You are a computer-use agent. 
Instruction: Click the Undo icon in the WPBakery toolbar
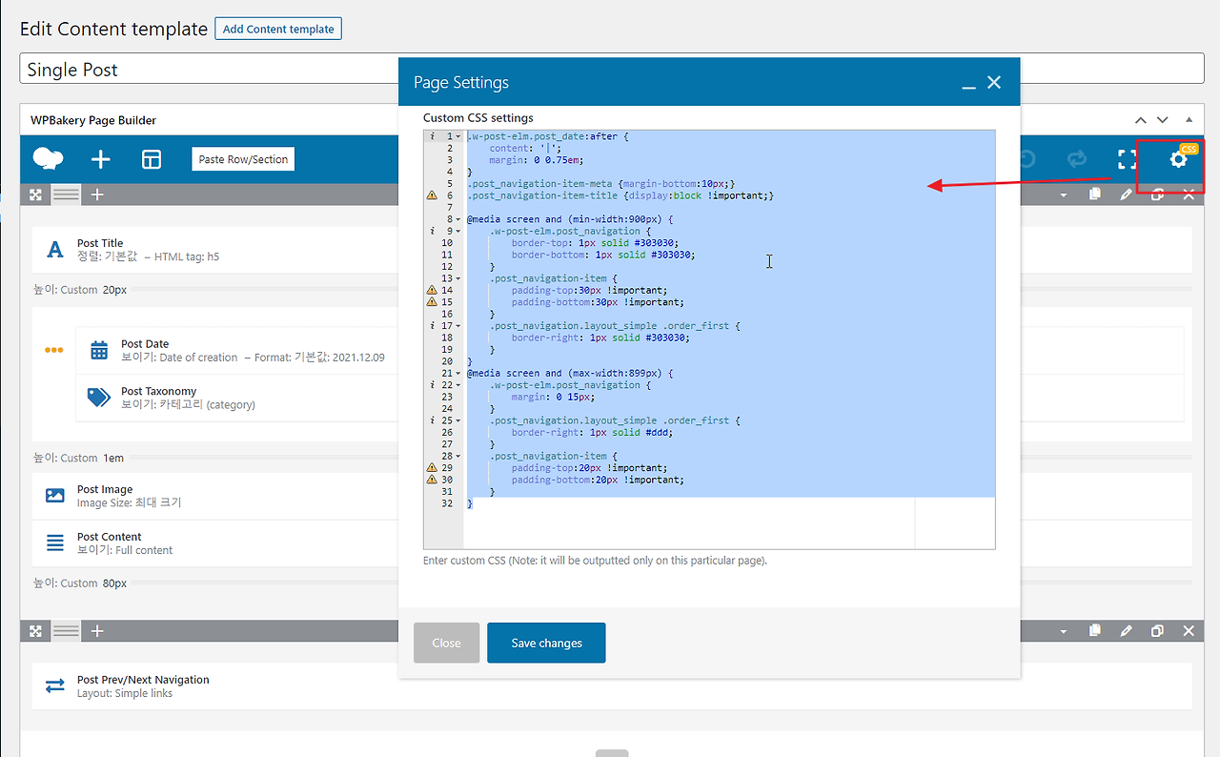click(x=1027, y=159)
